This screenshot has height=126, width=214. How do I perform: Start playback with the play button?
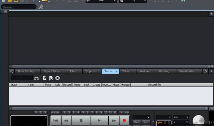(x=99, y=121)
